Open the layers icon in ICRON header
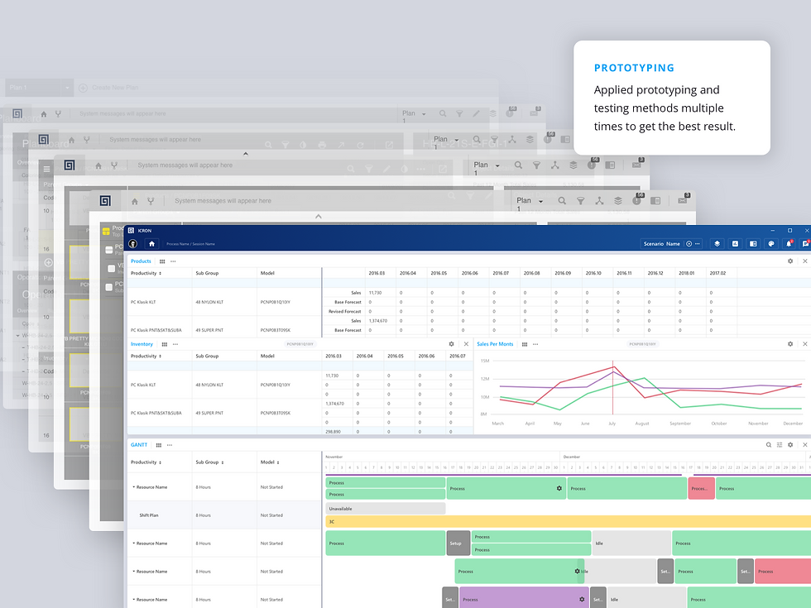811x608 pixels. tap(717, 243)
